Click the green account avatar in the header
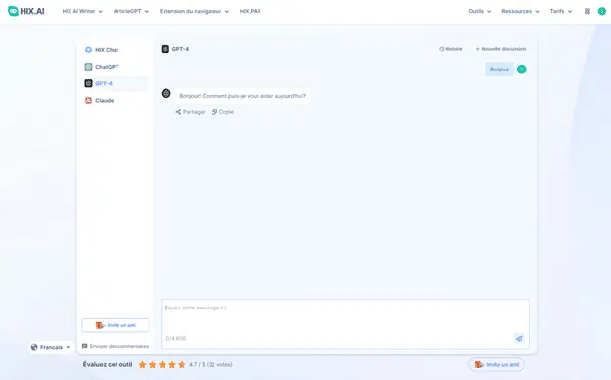Viewport: 611px width, 380px height. pos(601,11)
